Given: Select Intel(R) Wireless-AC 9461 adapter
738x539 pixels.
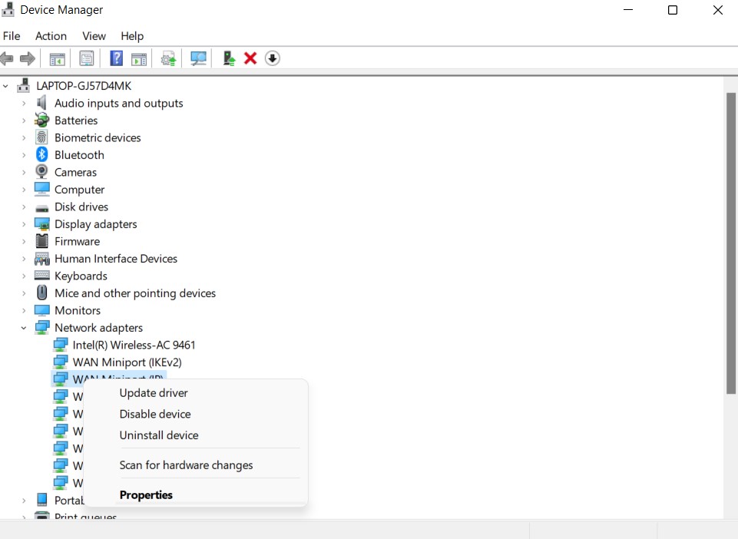Looking at the screenshot, I should point(134,346).
